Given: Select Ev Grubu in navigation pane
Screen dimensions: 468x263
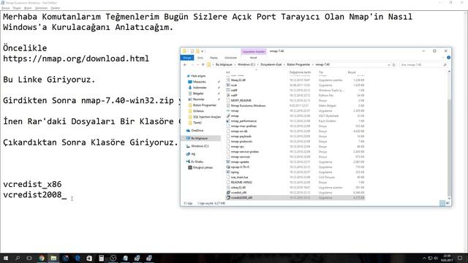Looking at the screenshot, I should click(197, 161).
